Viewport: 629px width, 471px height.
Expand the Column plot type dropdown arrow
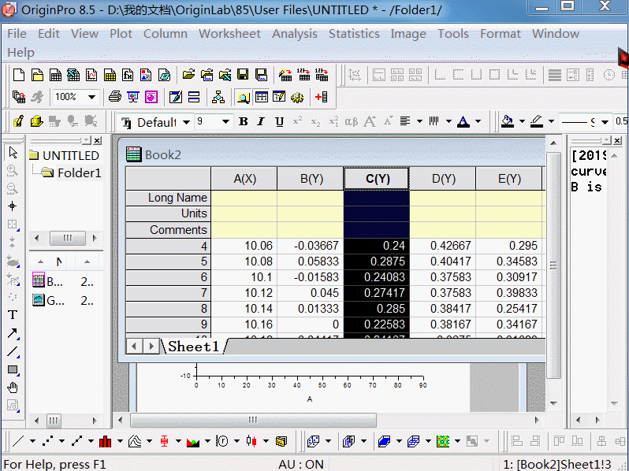(x=121, y=441)
